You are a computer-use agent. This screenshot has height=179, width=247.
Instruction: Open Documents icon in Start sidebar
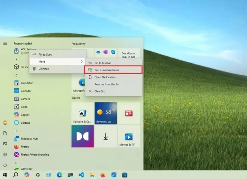(5, 133)
